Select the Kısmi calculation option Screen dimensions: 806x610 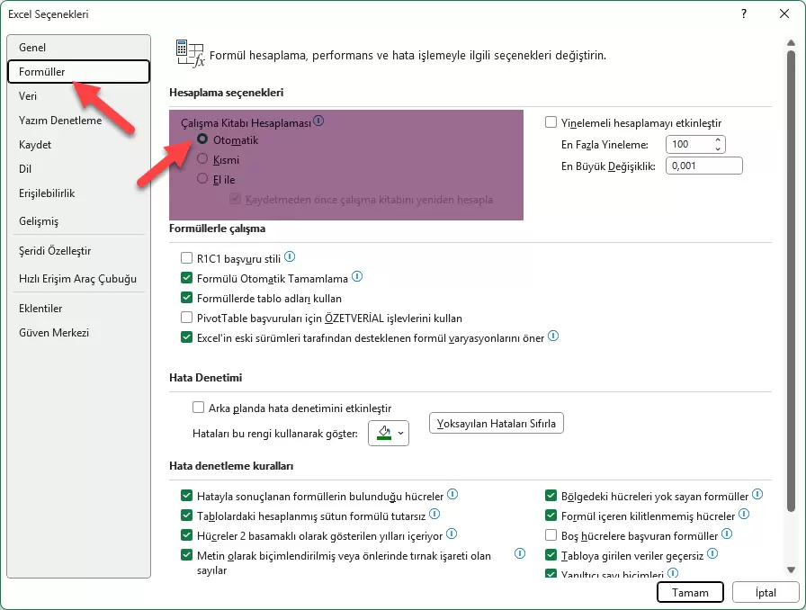click(202, 159)
